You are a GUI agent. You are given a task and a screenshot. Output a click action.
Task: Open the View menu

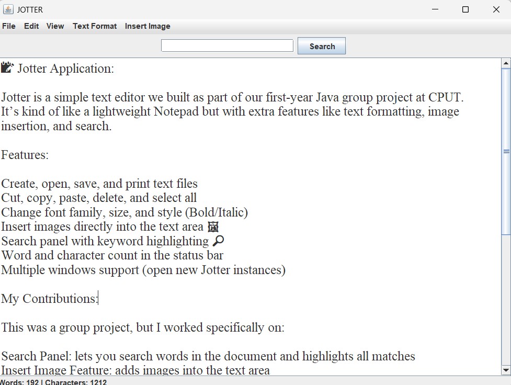(x=55, y=26)
